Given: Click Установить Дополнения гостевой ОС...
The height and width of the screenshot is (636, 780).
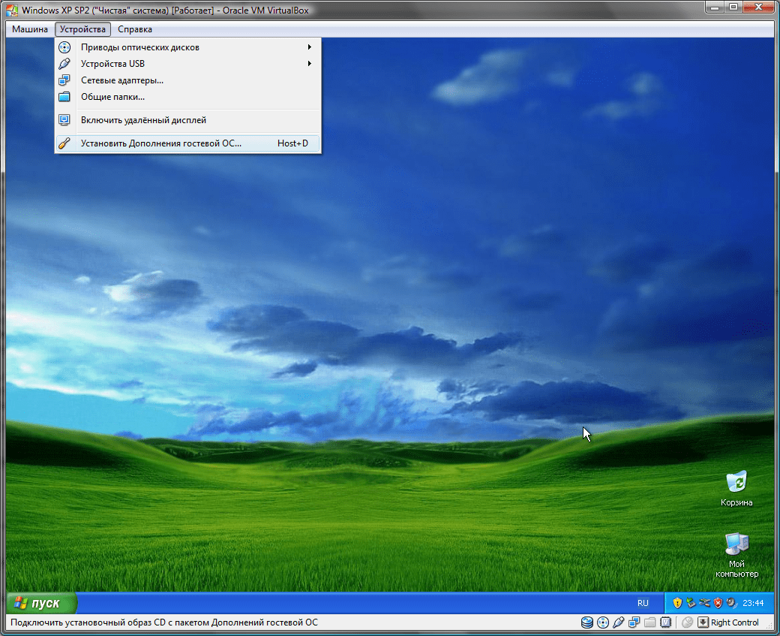Looking at the screenshot, I should [x=188, y=143].
